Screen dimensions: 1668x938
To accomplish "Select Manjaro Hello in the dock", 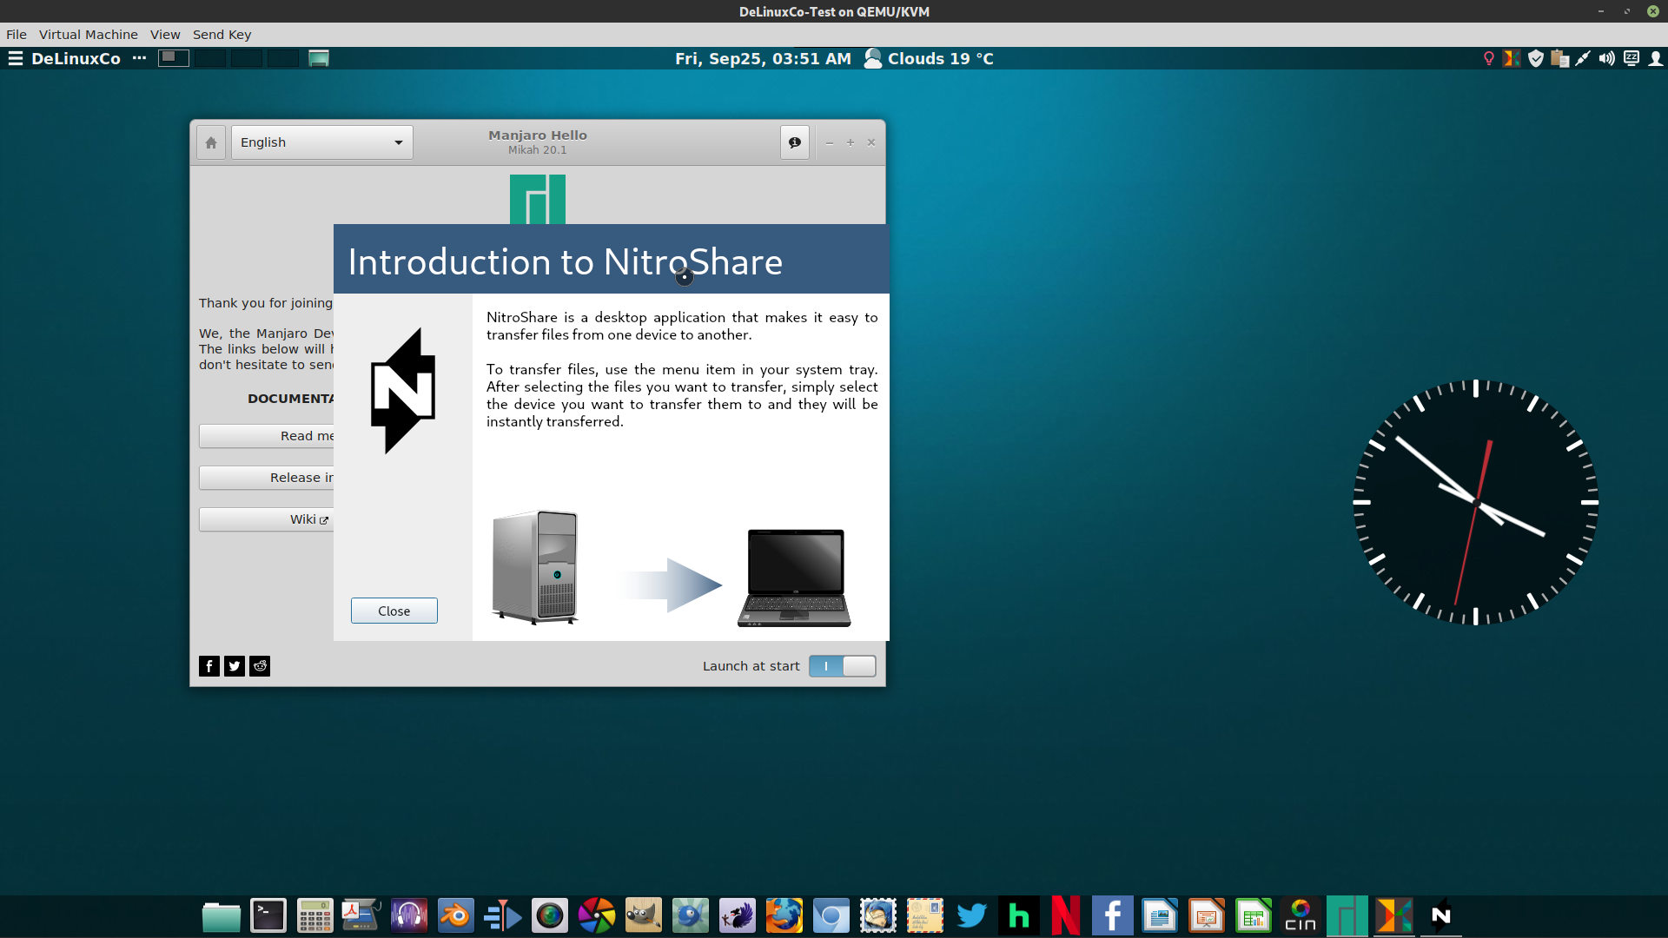I will tap(1347, 915).
